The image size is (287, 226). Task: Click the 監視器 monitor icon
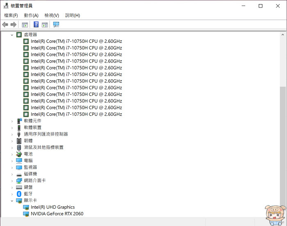tap(19, 168)
